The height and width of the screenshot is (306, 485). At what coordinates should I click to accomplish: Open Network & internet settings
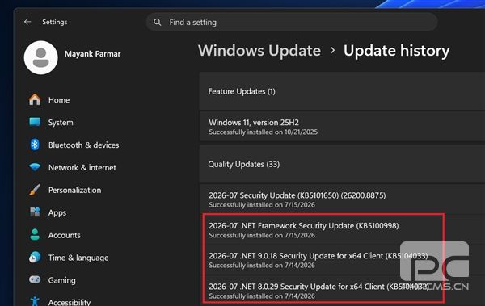click(x=82, y=167)
